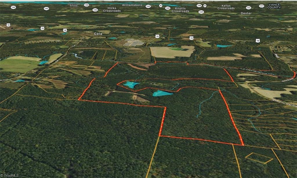
Task: Select the Vance County label
Action: [x=274, y=6]
